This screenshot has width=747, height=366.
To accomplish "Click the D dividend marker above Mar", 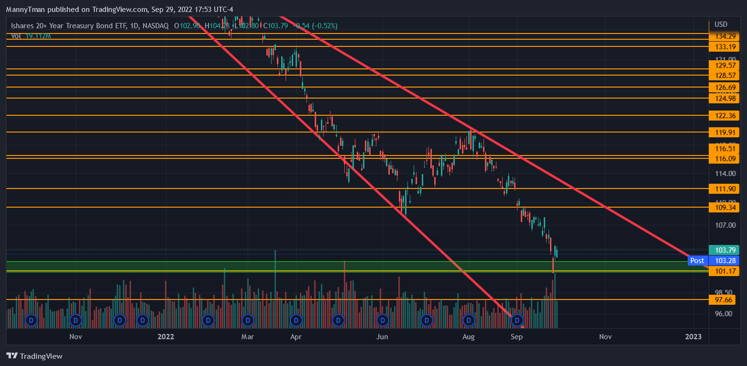I will [248, 320].
